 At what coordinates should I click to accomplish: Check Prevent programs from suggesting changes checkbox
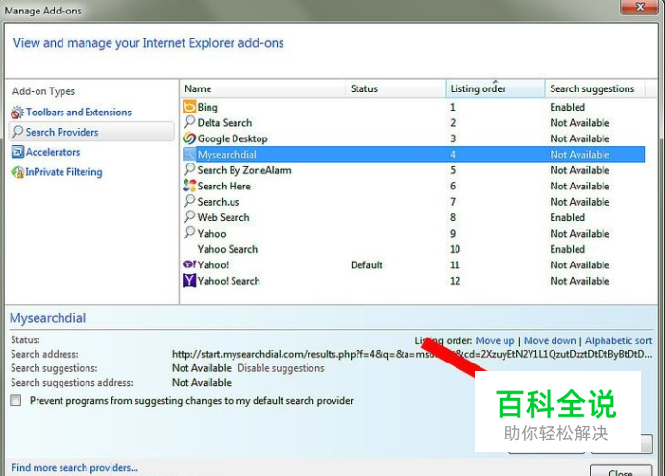point(15,400)
